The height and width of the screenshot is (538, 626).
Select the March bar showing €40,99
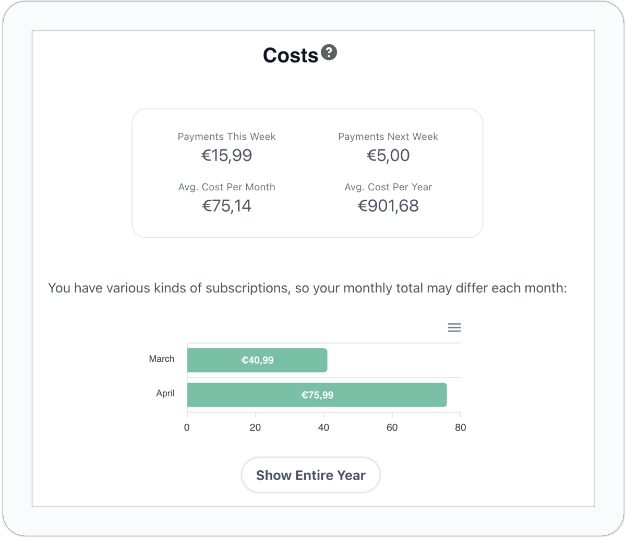pos(257,360)
